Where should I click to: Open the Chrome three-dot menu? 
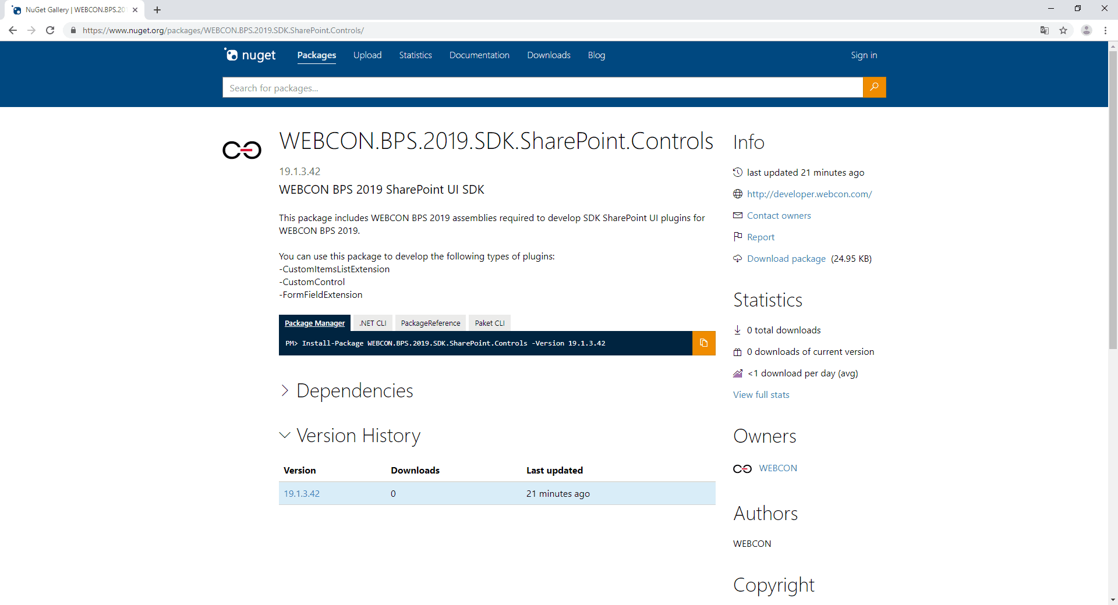tap(1105, 30)
